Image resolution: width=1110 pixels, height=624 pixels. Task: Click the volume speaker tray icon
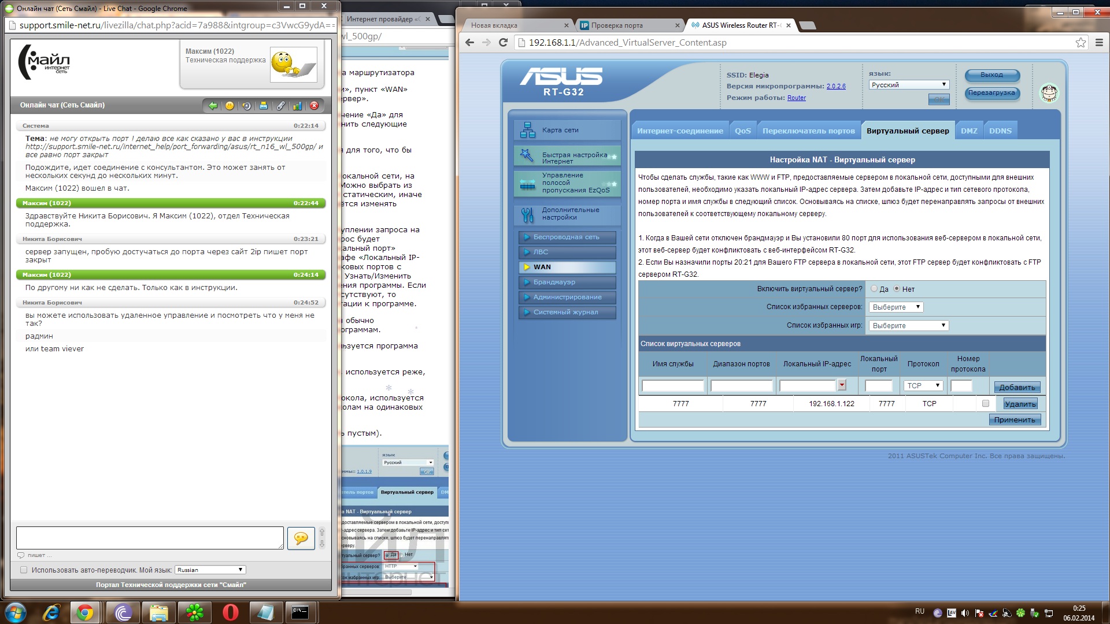[x=965, y=613]
